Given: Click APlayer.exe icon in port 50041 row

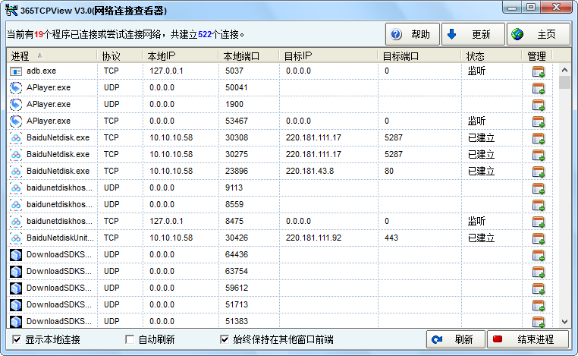Looking at the screenshot, I should (x=16, y=88).
